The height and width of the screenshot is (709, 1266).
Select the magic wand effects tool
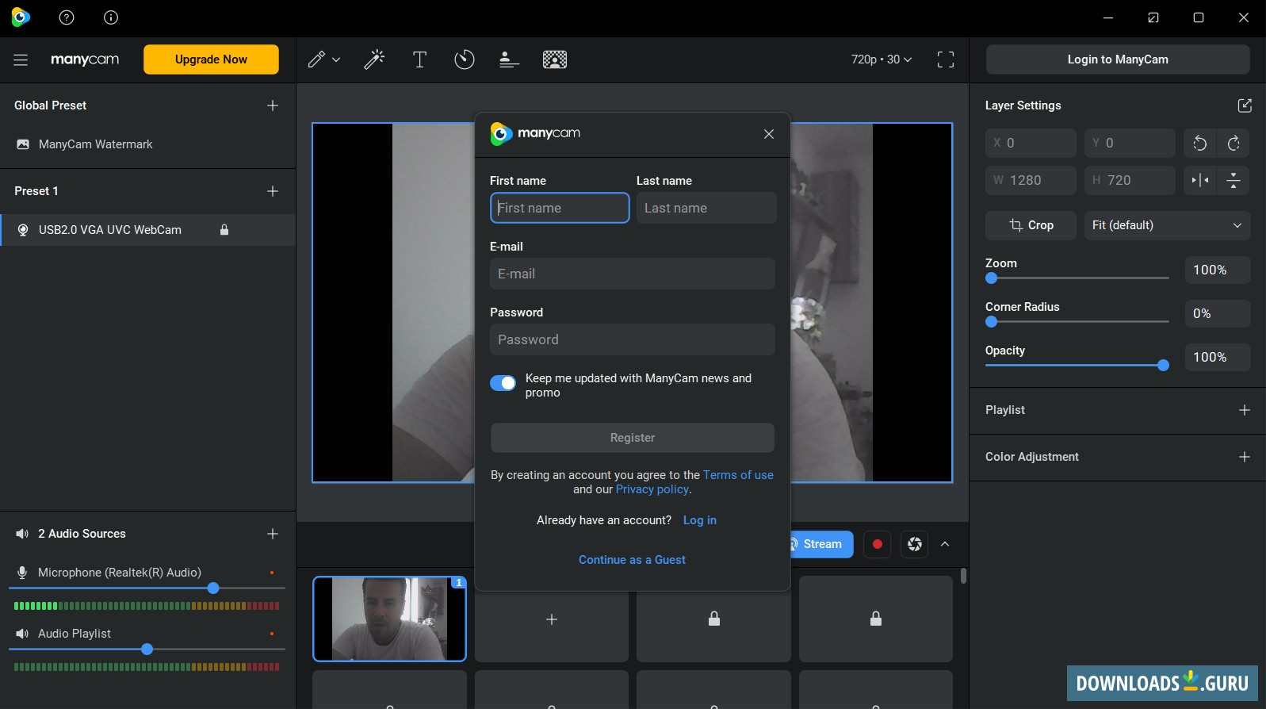[374, 59]
